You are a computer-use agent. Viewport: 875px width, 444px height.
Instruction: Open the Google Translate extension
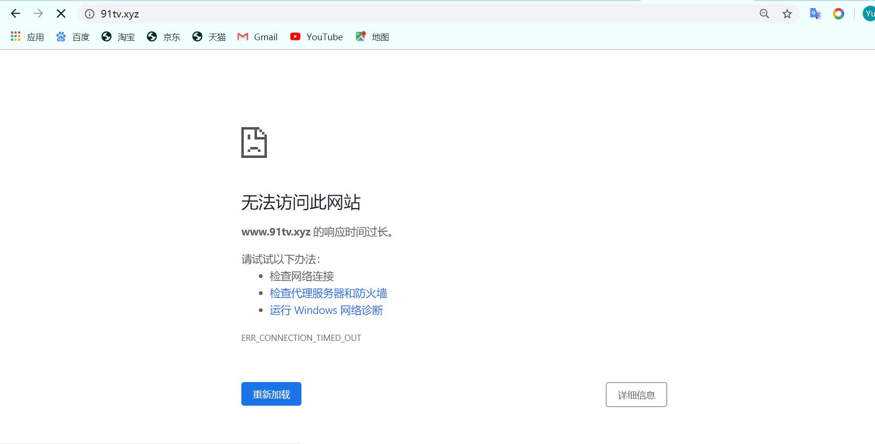pyautogui.click(x=815, y=14)
